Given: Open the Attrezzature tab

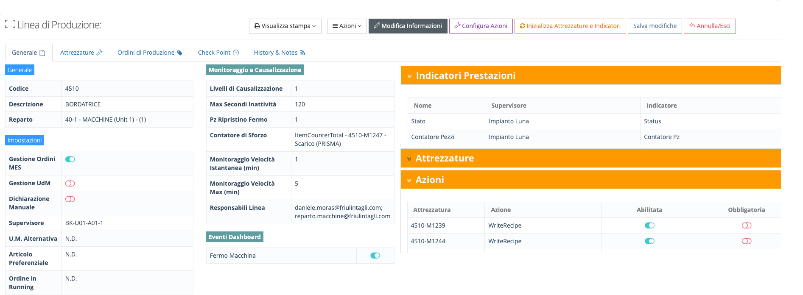Looking at the screenshot, I should point(81,53).
